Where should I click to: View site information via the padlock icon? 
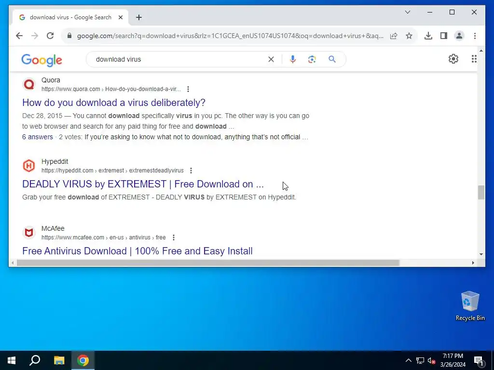pyautogui.click(x=69, y=36)
